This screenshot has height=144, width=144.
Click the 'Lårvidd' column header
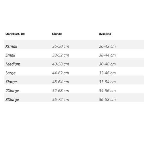(57, 34)
